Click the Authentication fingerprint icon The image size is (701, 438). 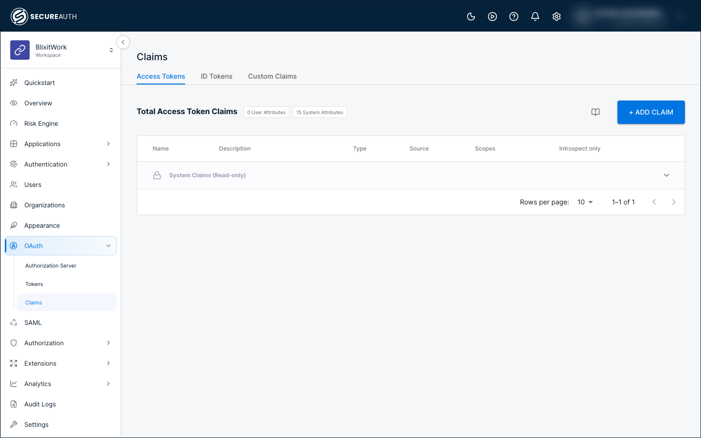[x=14, y=164]
